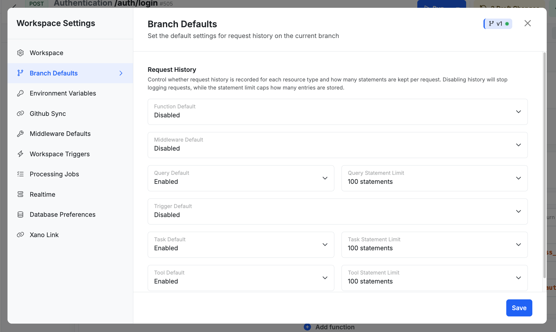Expand the Trigger Default dropdown
556x332 pixels.
[518, 211]
